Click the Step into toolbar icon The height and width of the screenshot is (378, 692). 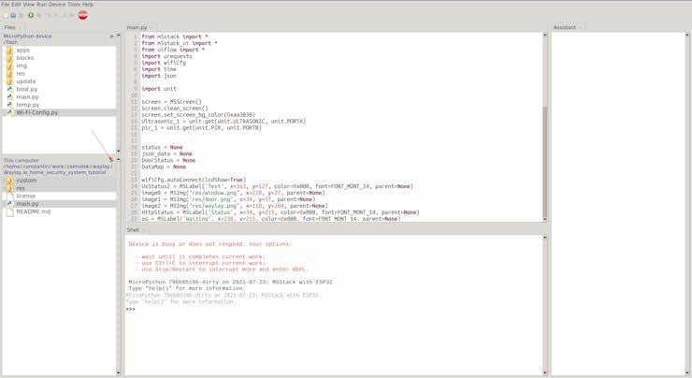pyautogui.click(x=55, y=16)
